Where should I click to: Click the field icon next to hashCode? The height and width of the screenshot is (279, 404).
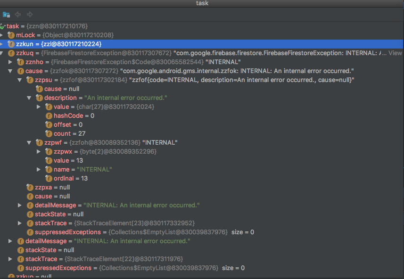pos(49,115)
